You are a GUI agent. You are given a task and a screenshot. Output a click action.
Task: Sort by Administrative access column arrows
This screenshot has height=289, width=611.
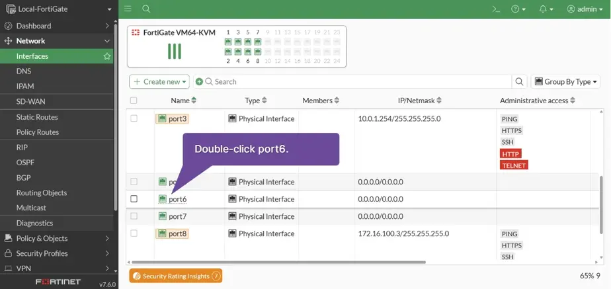[573, 101]
